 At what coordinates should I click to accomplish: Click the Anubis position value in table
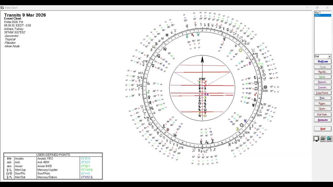pos(85,158)
